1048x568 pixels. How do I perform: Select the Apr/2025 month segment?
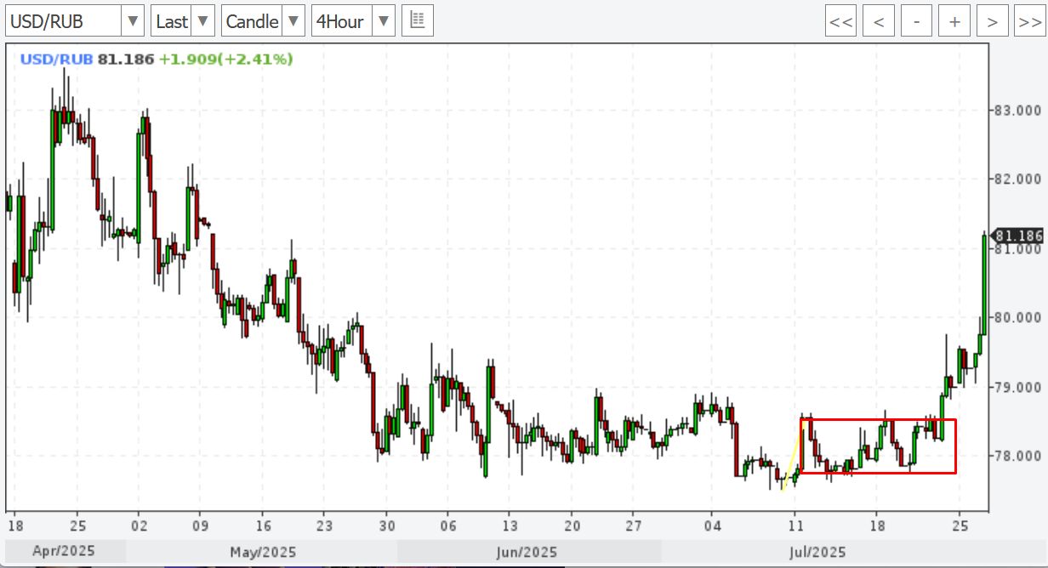(x=65, y=552)
